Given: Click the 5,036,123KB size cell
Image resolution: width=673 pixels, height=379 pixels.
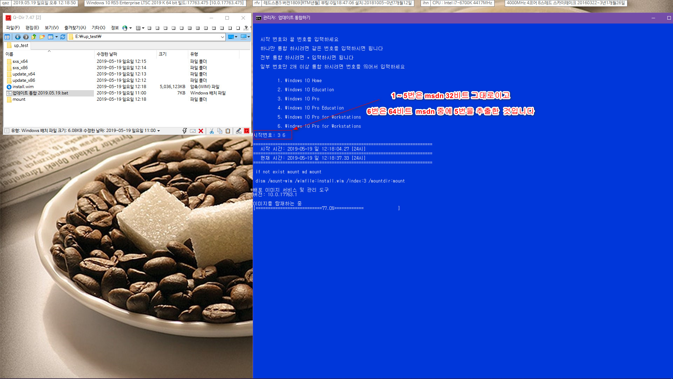Looking at the screenshot, I should pos(172,87).
